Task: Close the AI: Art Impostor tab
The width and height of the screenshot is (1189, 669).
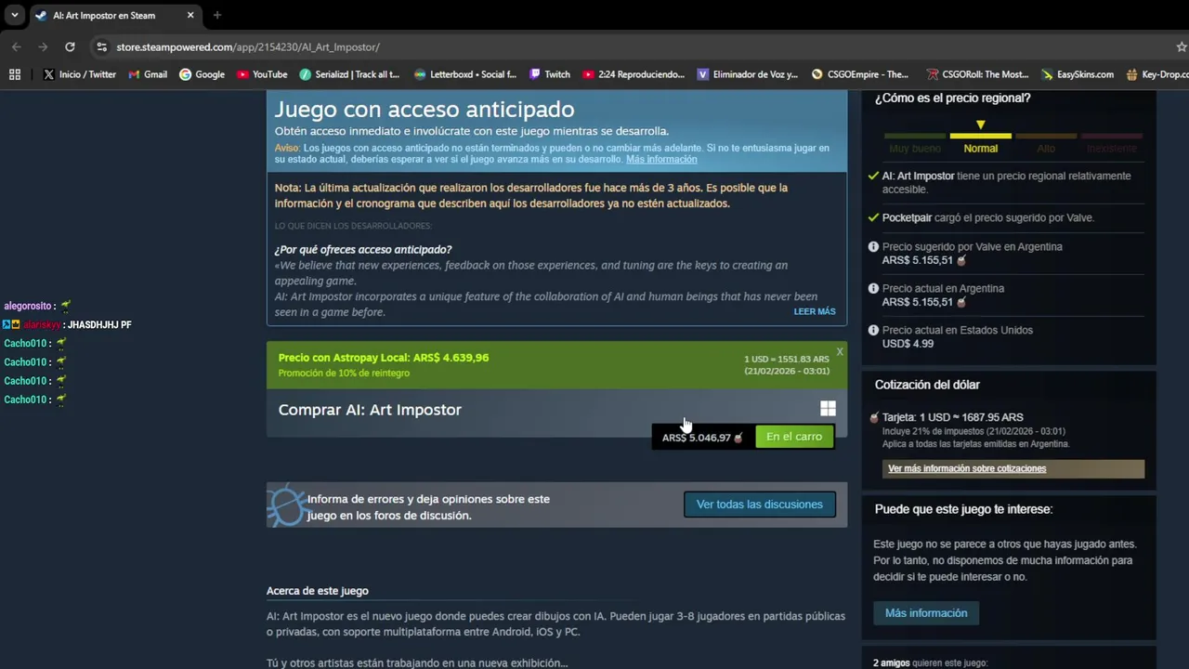Action: click(190, 15)
